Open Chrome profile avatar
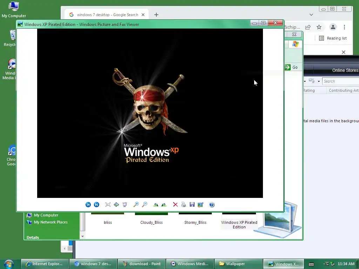Screen dimensions: 359x269 (x=333, y=27)
